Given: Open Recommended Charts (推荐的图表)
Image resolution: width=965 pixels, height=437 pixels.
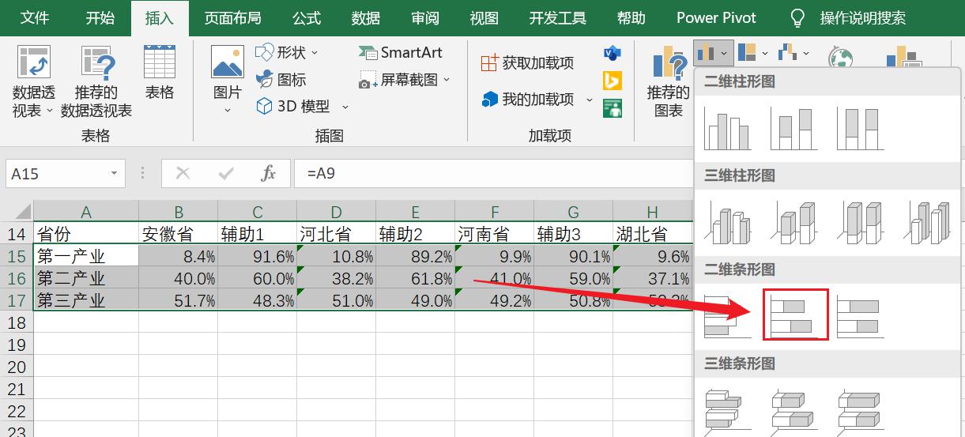Looking at the screenshot, I should click(669, 81).
